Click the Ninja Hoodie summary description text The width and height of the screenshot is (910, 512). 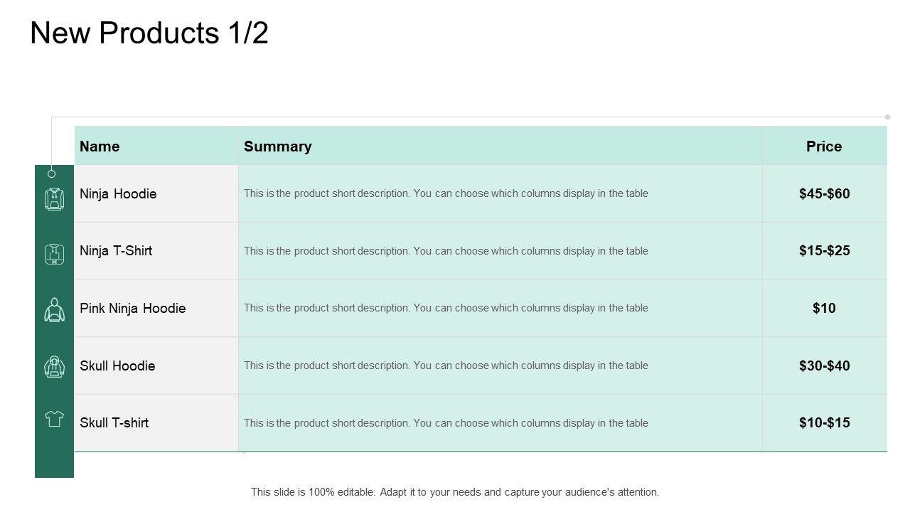446,193
